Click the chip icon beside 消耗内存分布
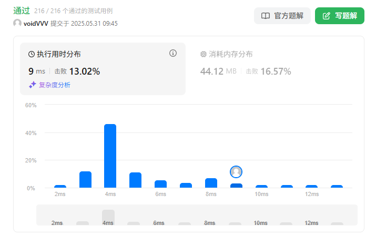 [x=204, y=54]
